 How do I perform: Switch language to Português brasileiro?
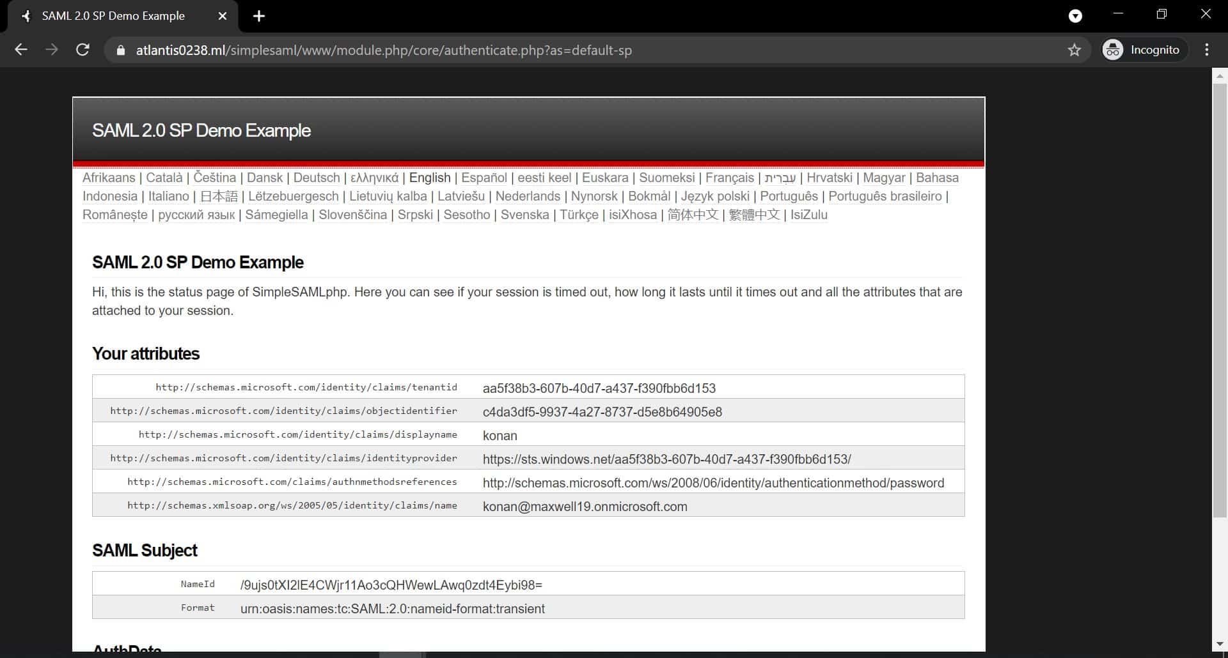point(885,196)
